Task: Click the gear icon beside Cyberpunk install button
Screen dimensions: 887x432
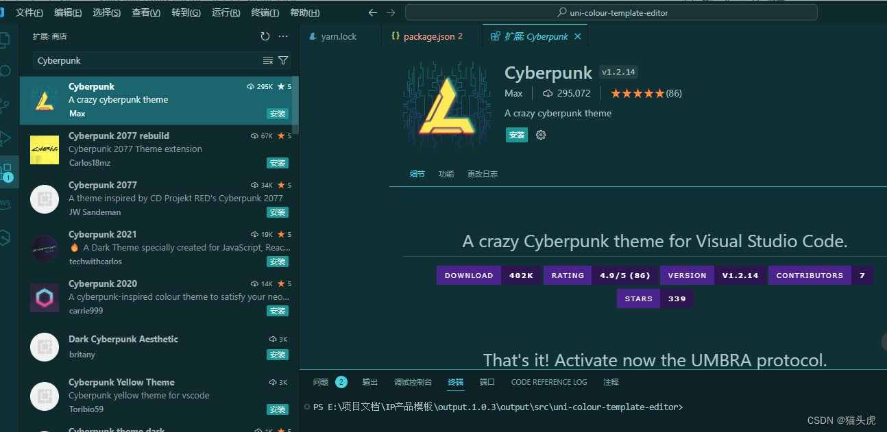Action: [x=541, y=135]
